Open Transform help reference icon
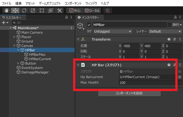This screenshot has width=183, height=117. 169,39
